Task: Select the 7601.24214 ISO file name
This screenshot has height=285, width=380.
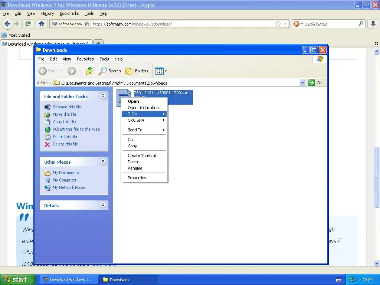Action: pos(163,93)
